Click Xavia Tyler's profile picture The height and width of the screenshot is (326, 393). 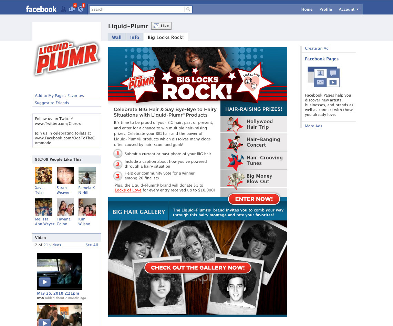[x=44, y=176]
